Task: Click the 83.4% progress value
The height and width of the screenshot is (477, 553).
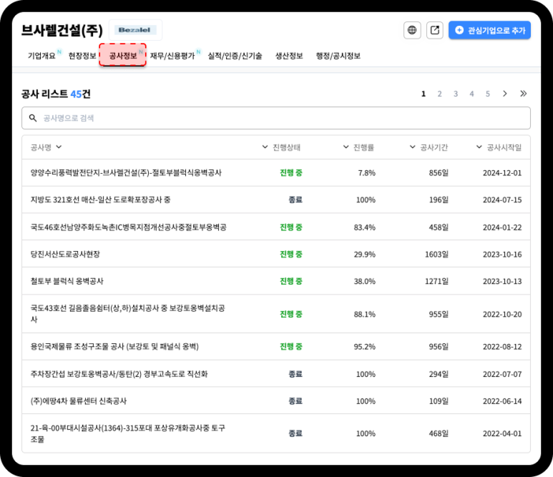Action: (365, 227)
